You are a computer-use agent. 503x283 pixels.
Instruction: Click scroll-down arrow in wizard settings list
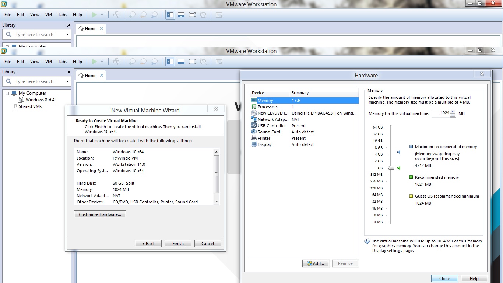(x=217, y=202)
